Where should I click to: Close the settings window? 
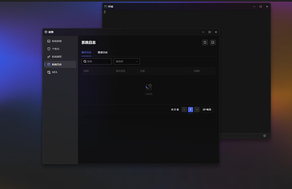pyautogui.click(x=216, y=32)
